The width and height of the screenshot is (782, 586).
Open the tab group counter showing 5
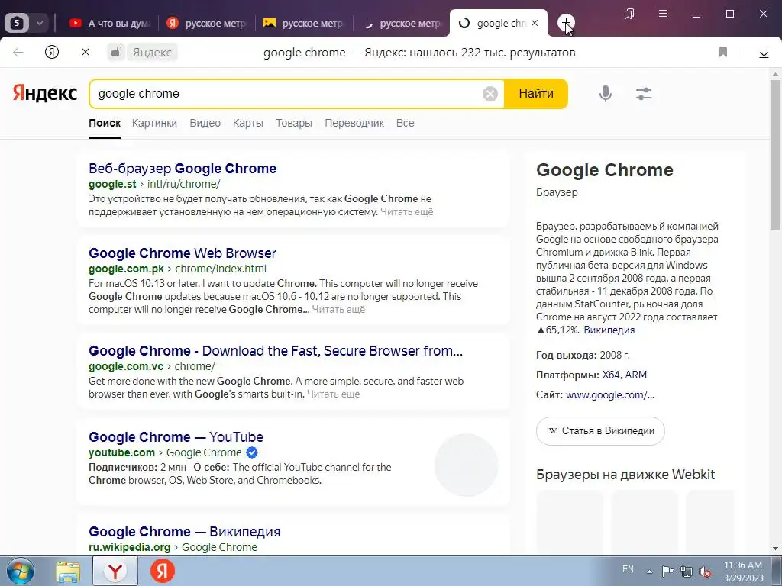click(17, 23)
